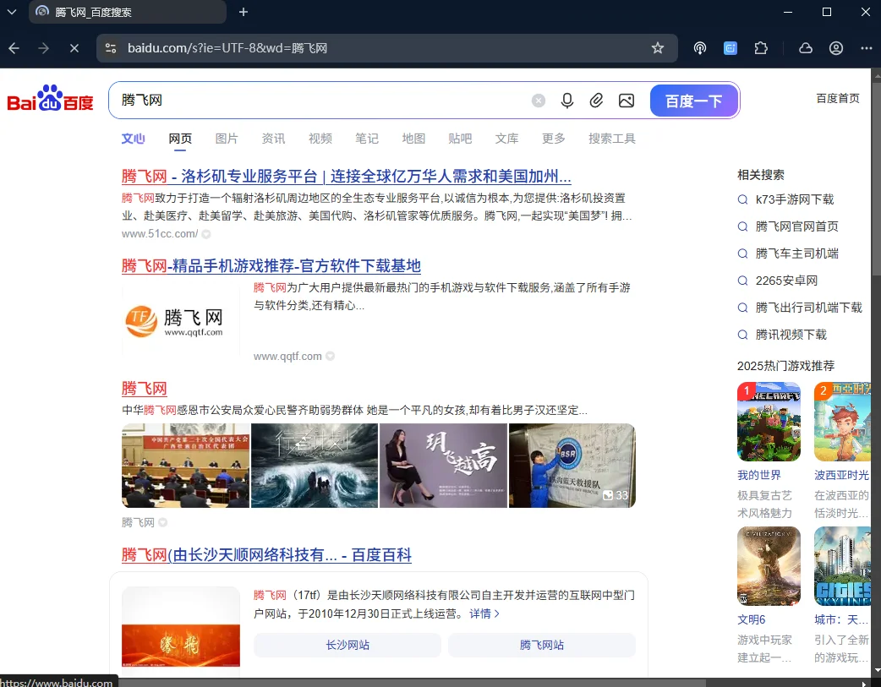
Task: Open the cloud sync icon
Action: click(806, 48)
